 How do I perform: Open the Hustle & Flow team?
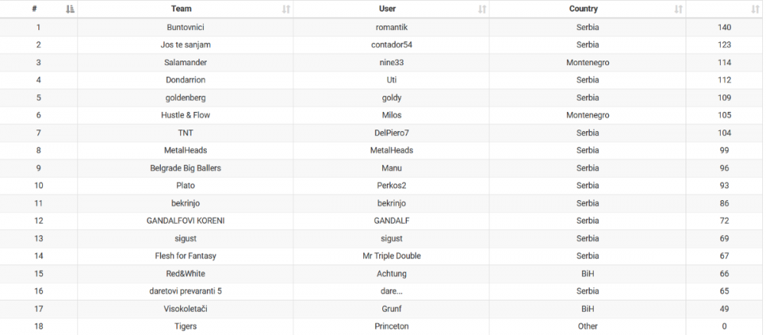point(185,115)
